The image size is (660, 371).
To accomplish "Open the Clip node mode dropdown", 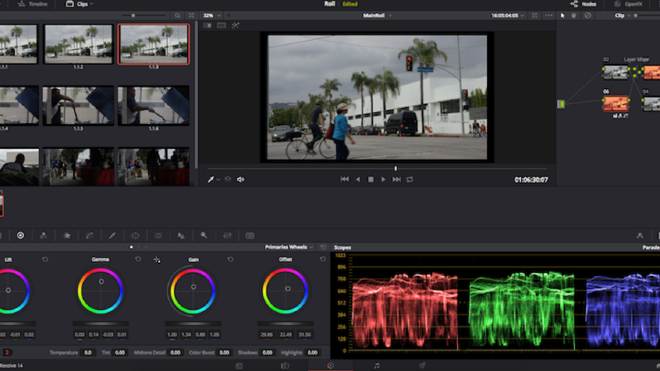I will pos(623,16).
